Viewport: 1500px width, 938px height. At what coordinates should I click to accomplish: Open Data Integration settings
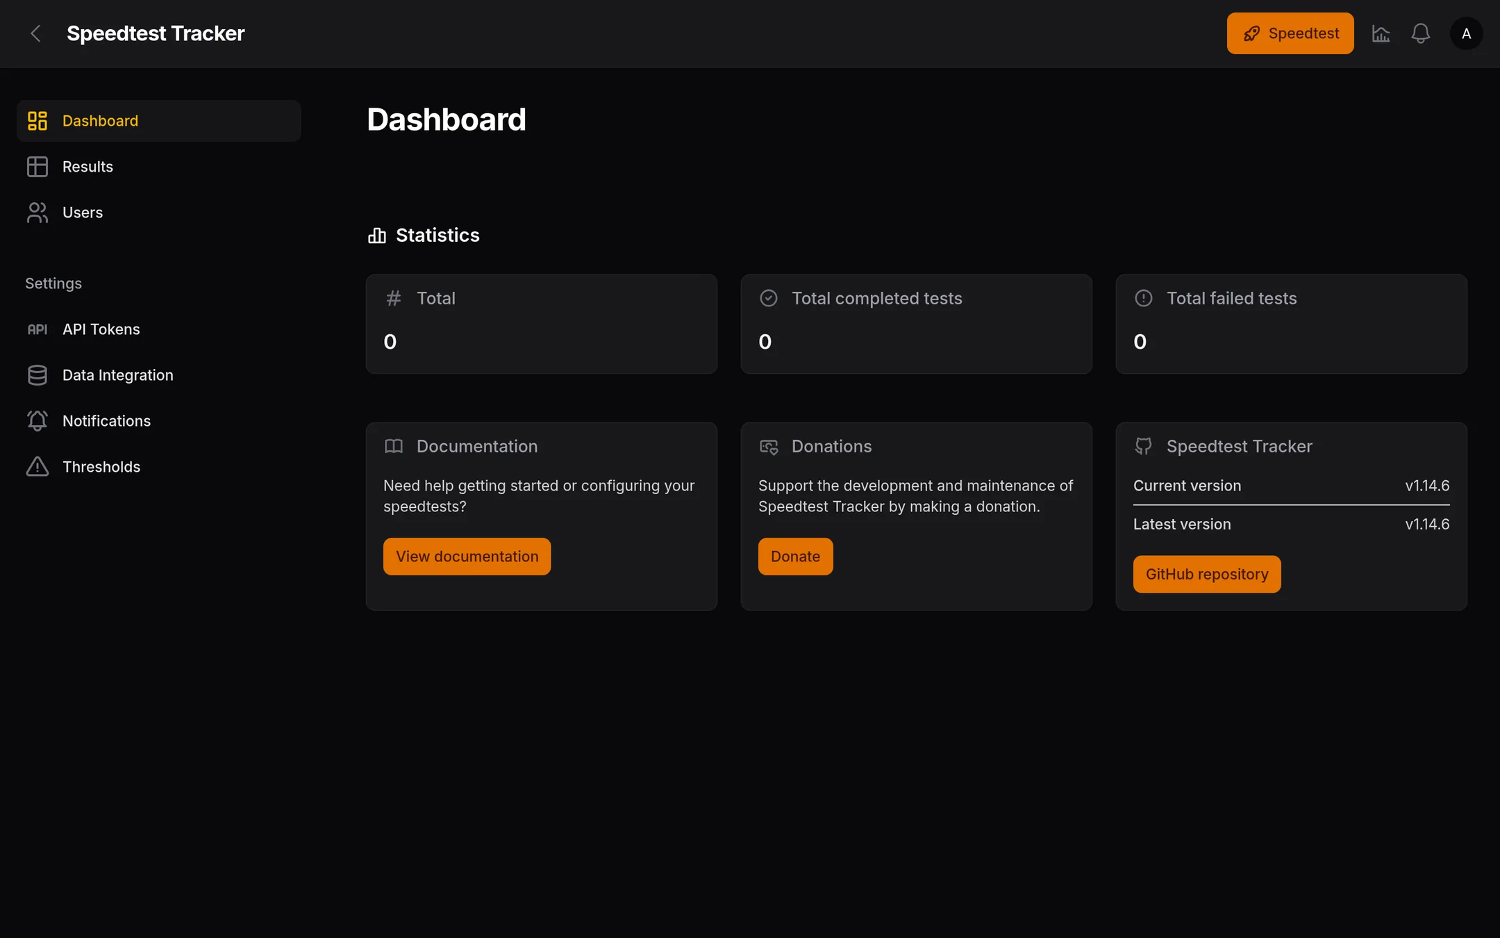pyautogui.click(x=158, y=375)
